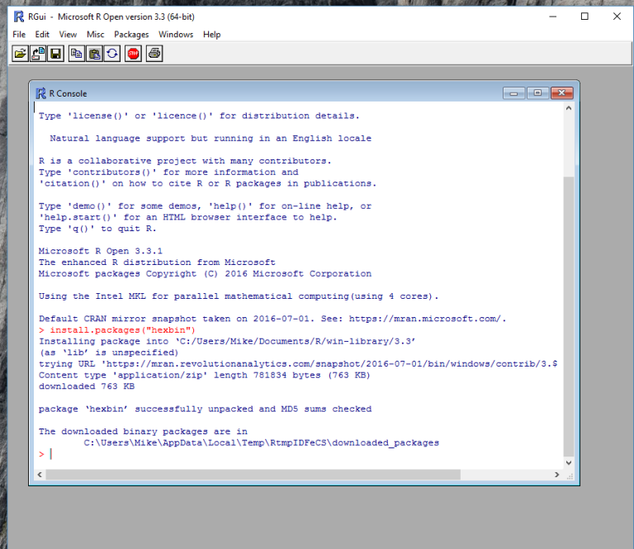Viewport: 634px width, 549px height.
Task: Open the Edit menu
Action: 42,35
